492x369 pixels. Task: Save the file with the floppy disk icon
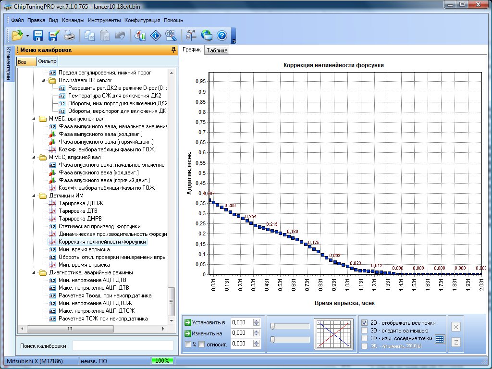(38, 36)
